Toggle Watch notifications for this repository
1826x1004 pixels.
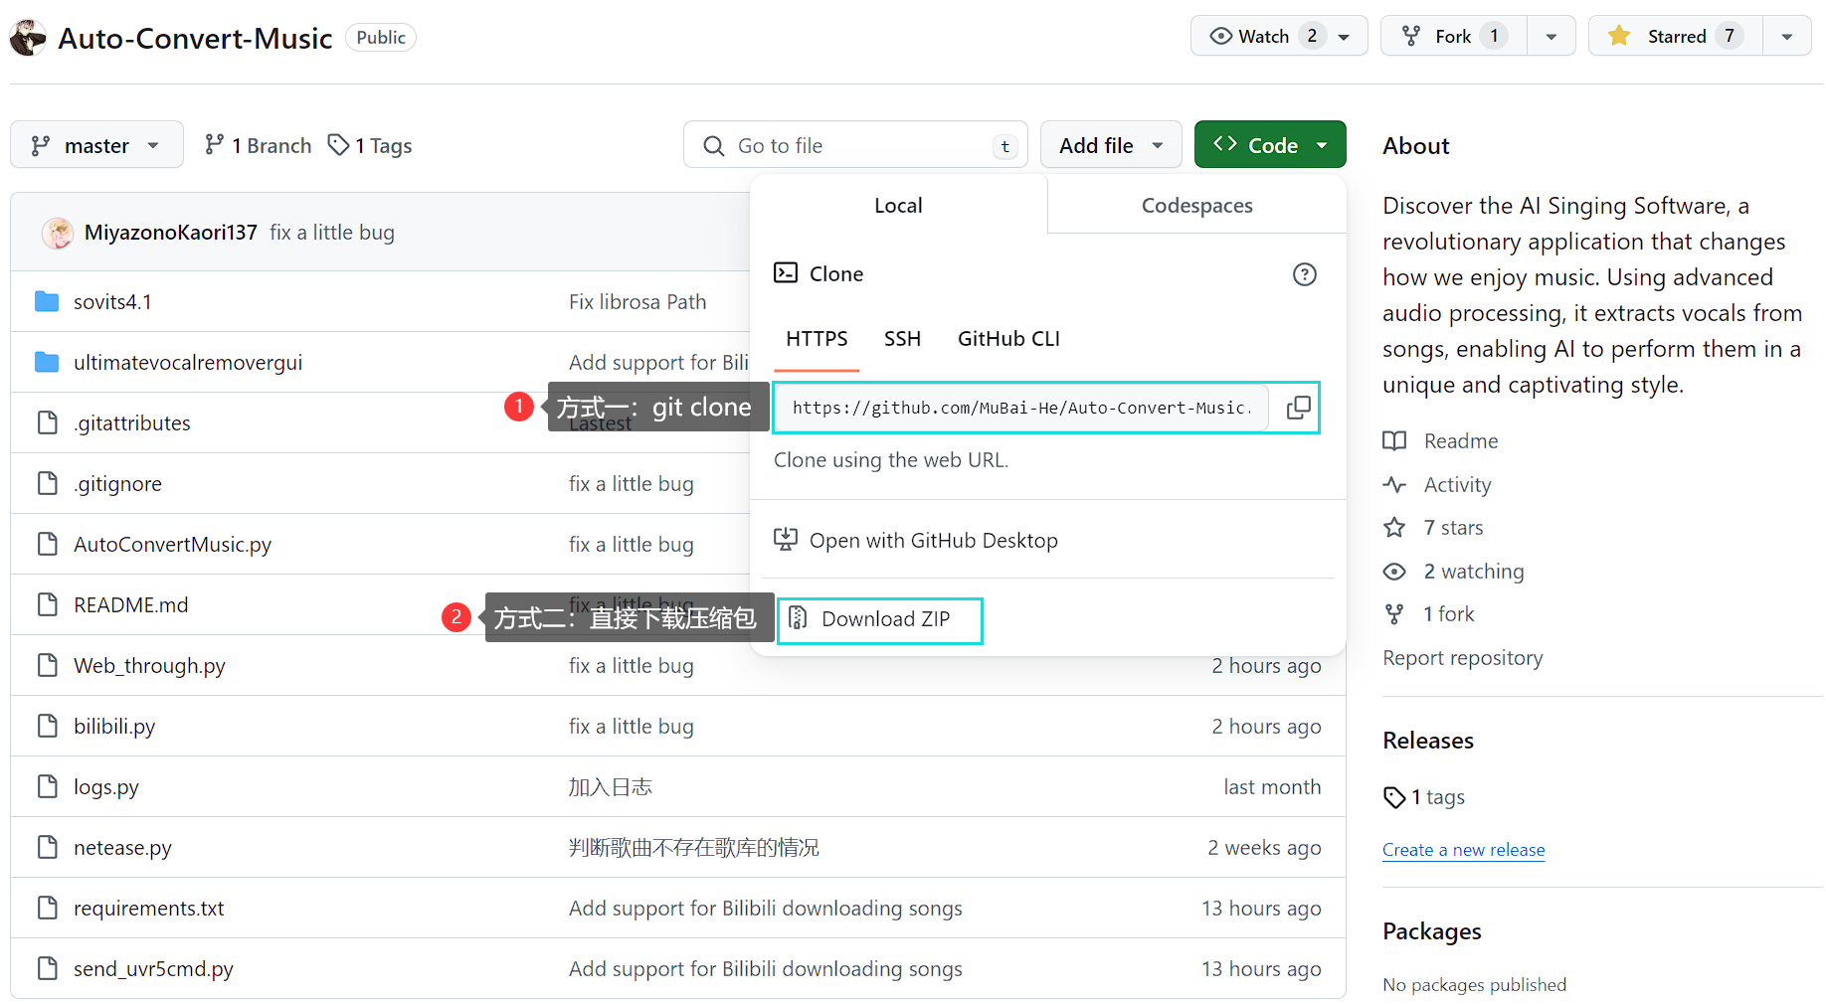coord(1279,36)
